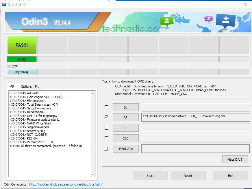Click log line 'RQT_CLOSE !!'
The image size is (252, 189).
point(28,135)
